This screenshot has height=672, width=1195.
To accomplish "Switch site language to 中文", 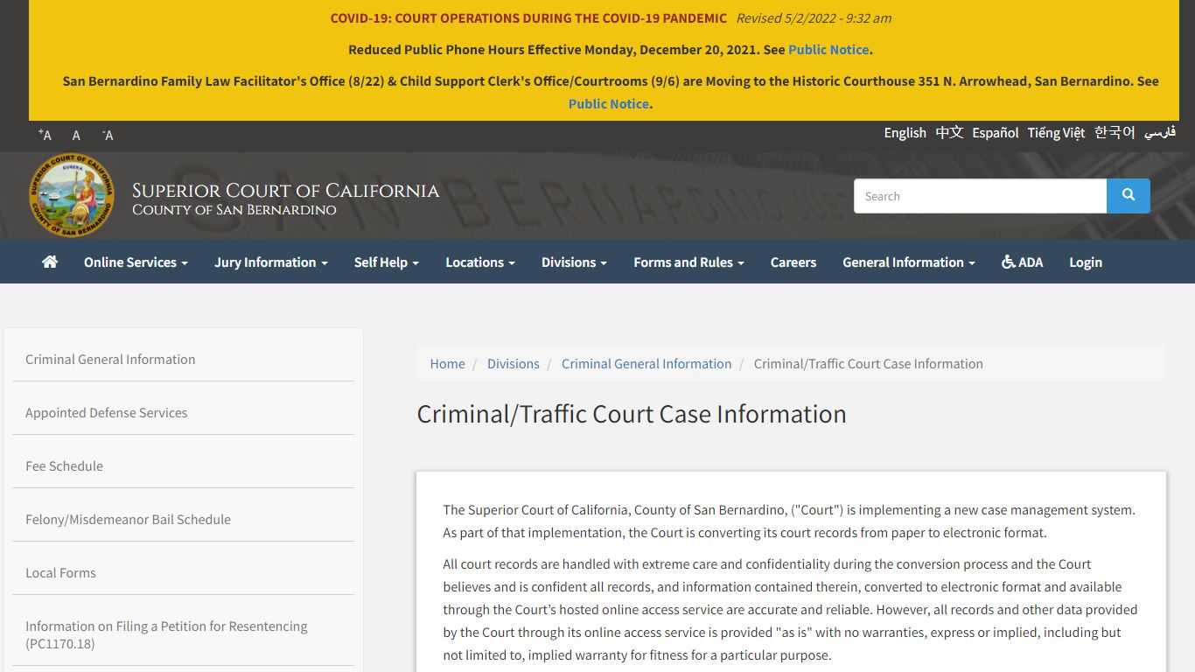I will tap(948, 132).
